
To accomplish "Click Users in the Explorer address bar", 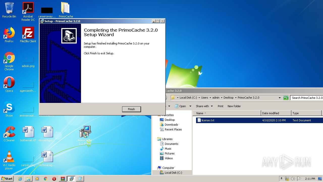I will 205,98.
